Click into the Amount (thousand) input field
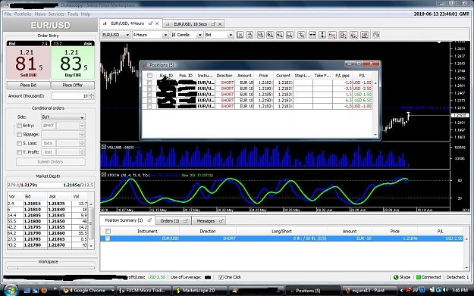Image resolution: width=474 pixels, height=296 pixels. 70,96
